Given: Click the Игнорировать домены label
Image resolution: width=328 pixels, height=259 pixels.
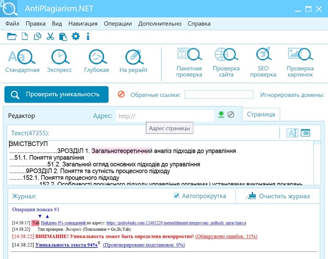Looking at the screenshot, I should 292,95.
